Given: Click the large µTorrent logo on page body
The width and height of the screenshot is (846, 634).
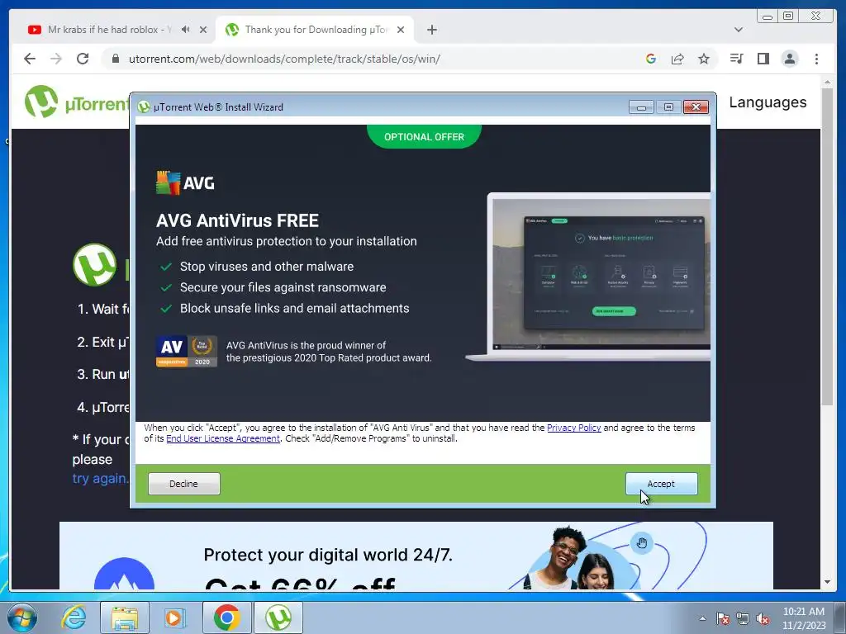Looking at the screenshot, I should click(x=95, y=264).
